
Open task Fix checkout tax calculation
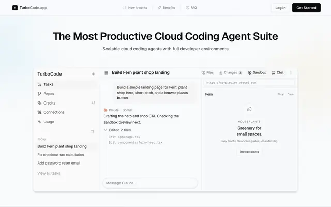(x=67, y=155)
